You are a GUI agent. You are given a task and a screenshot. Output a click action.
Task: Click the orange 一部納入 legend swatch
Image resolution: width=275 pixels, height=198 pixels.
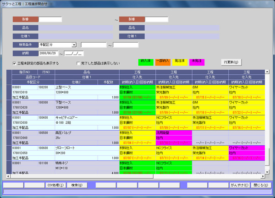(163, 62)
